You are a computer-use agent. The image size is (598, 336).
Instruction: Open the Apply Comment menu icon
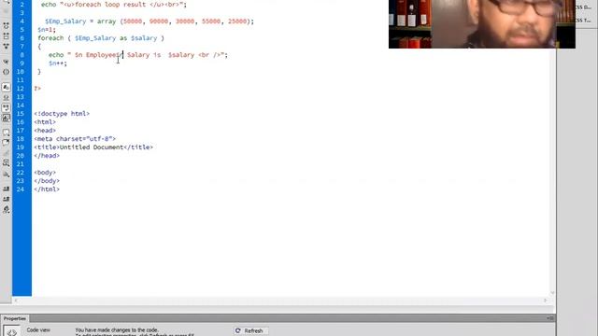point(7,133)
